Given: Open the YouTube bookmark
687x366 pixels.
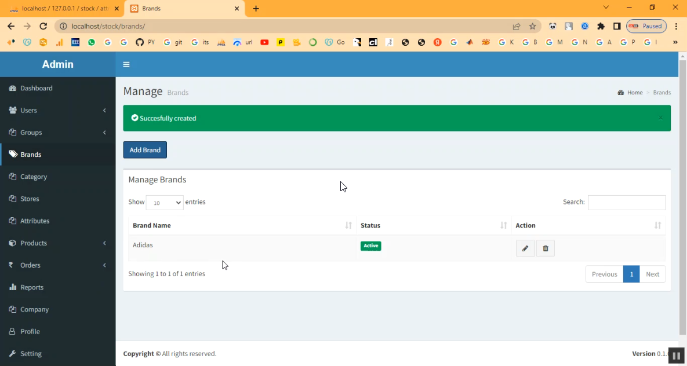Looking at the screenshot, I should click(264, 42).
